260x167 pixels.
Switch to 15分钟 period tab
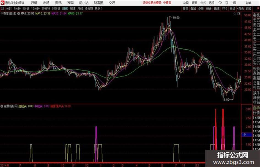[x=35, y=9]
